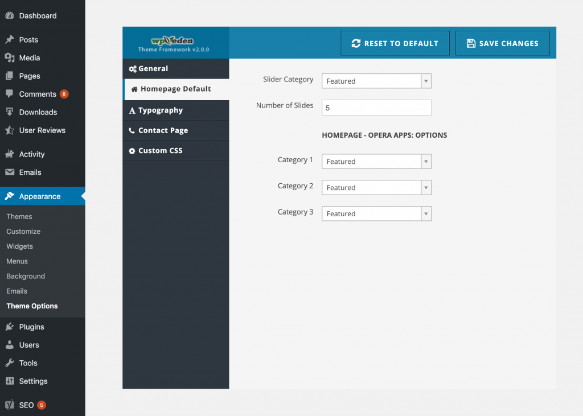The image size is (583, 416).
Task: Switch to the Custom CSS tab
Action: (176, 151)
